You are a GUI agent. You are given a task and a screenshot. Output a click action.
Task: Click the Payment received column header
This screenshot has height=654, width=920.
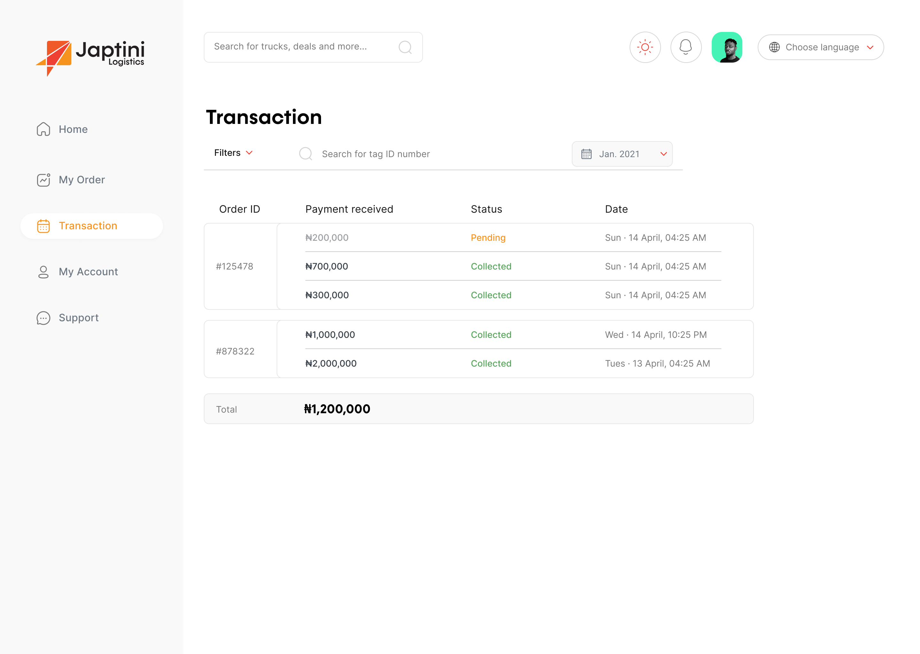coord(349,209)
